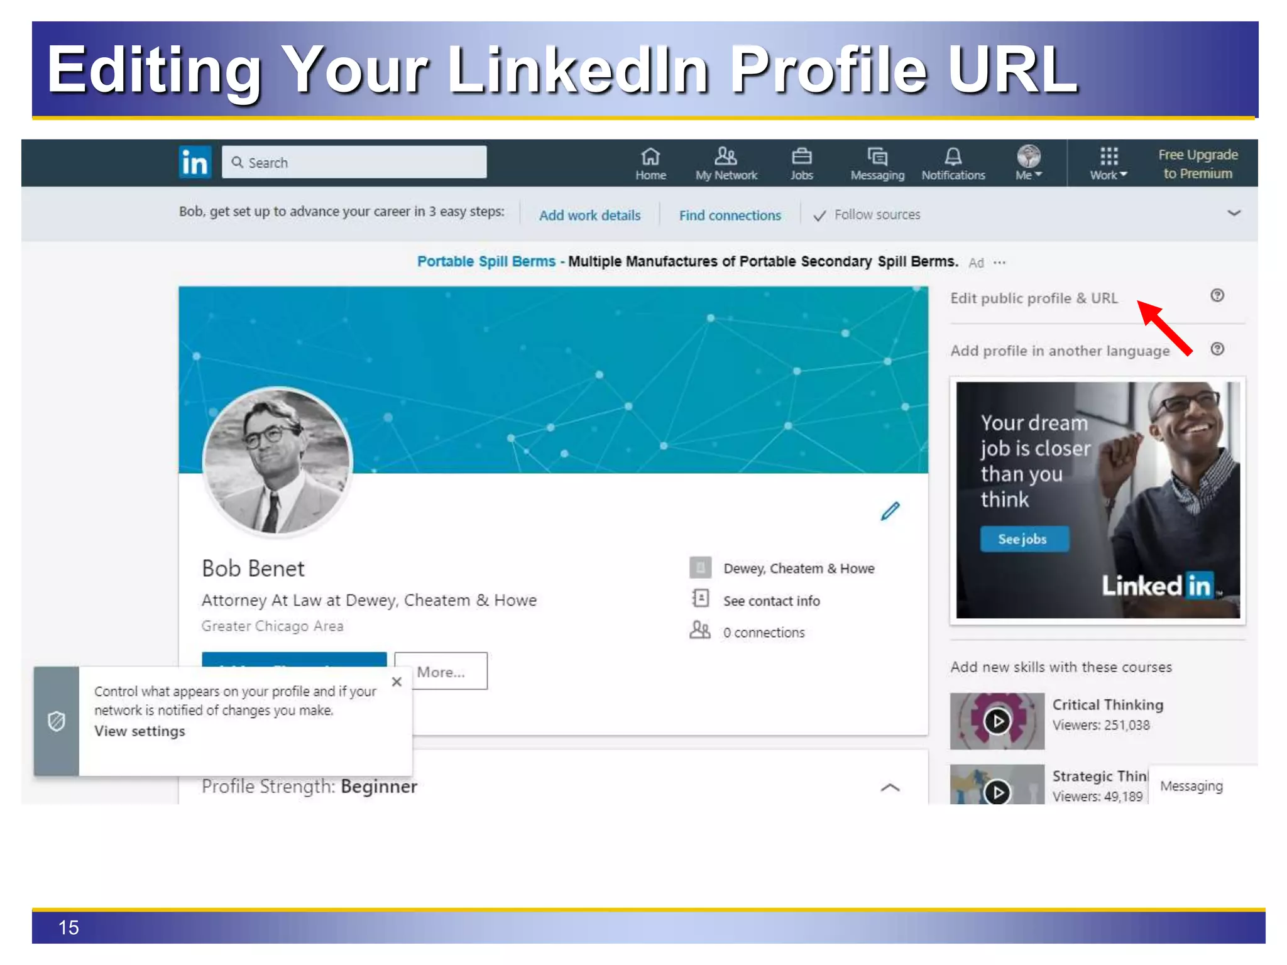1287x965 pixels.
Task: Click View settings in the popup
Action: tap(140, 731)
